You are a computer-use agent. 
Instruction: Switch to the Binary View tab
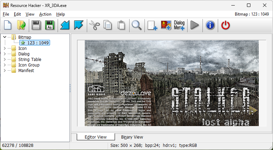click(132, 137)
